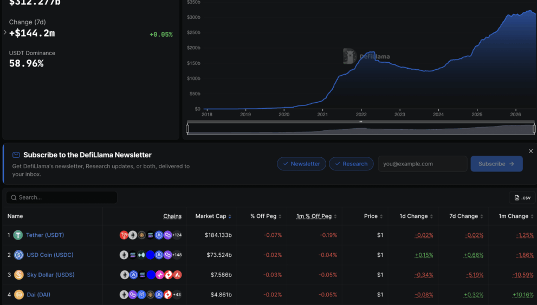Click the USD Coin (USDC) logo icon
Viewport: 537px width, 305px height.
[18, 255]
